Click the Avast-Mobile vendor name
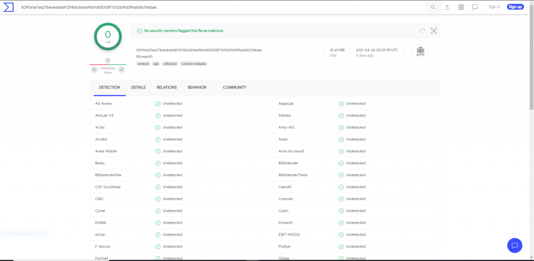Viewport: 534px width, 261px height. click(x=106, y=151)
